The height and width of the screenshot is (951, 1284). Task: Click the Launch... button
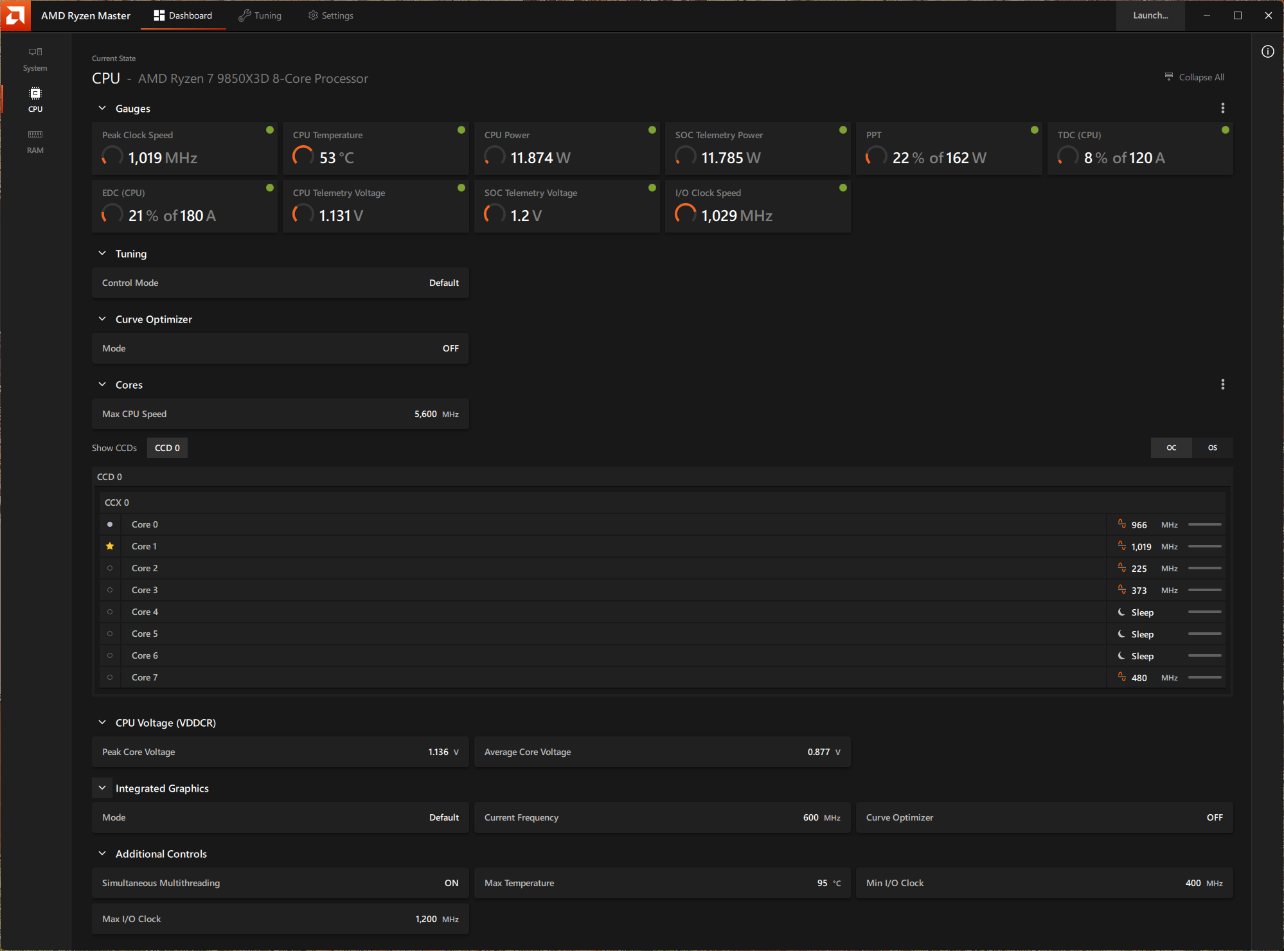1150,15
